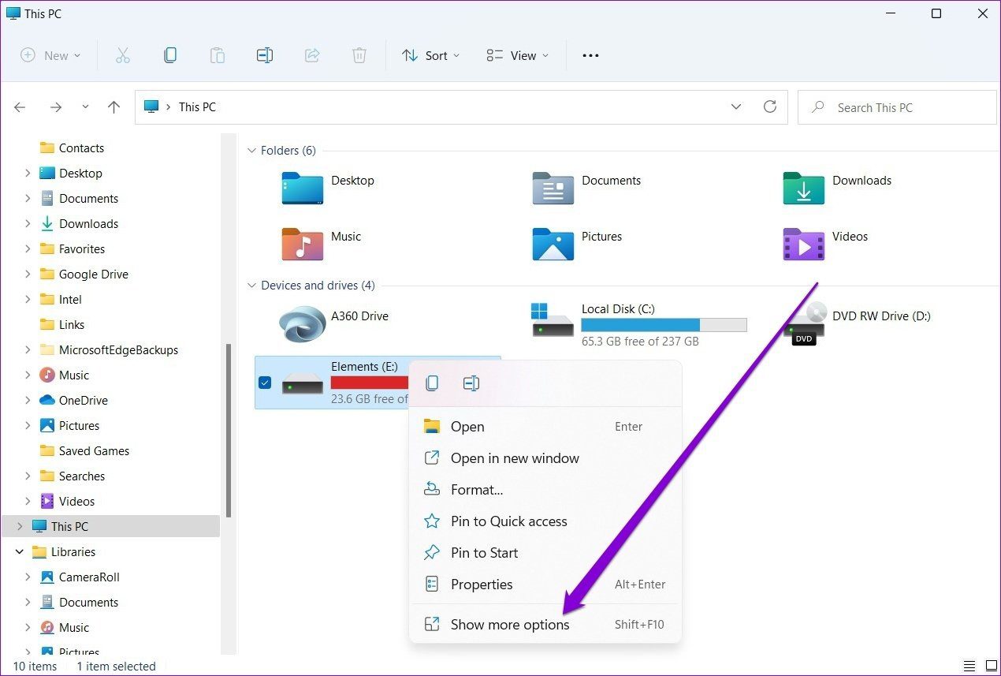Choose Pin to Quick access

tap(545, 521)
